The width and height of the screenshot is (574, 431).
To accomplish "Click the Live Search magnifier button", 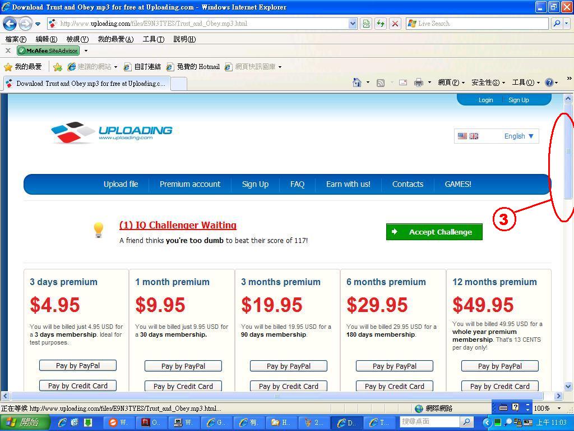I will 557,24.
